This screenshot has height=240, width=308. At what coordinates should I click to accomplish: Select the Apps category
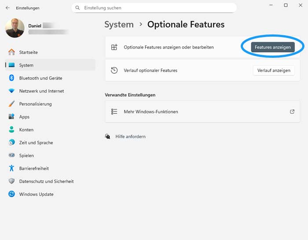tap(24, 117)
